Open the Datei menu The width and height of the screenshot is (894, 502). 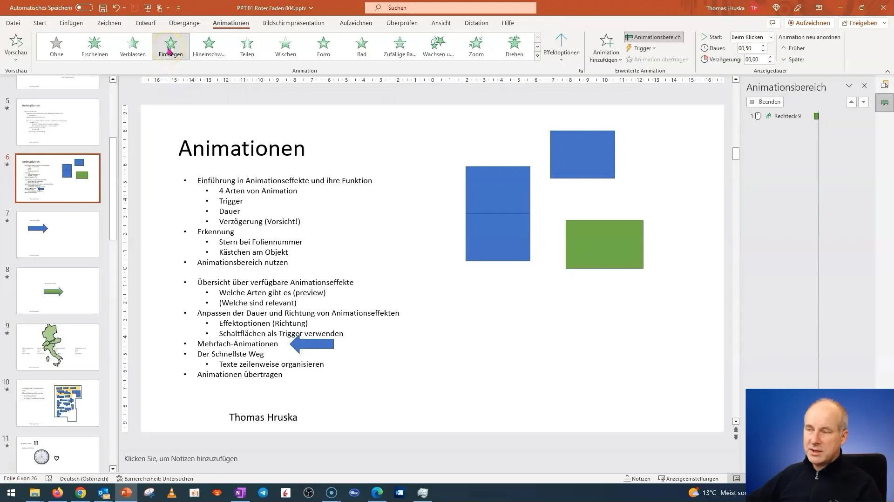(13, 23)
